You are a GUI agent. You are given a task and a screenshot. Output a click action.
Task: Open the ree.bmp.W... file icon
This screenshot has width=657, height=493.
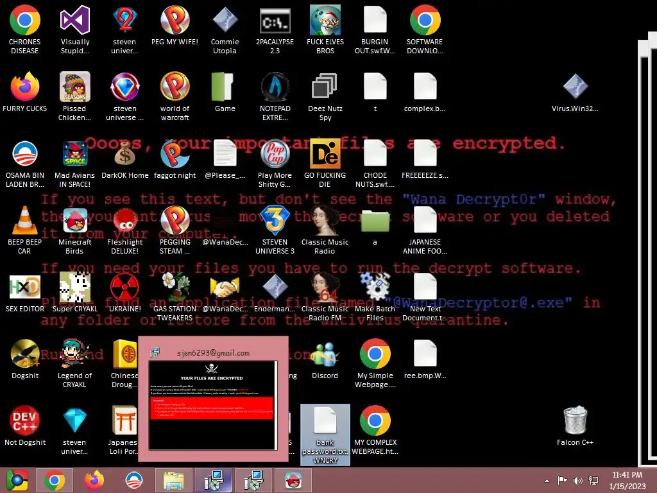[425, 354]
